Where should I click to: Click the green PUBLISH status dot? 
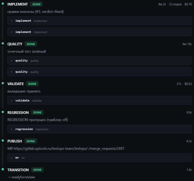click(3, 141)
